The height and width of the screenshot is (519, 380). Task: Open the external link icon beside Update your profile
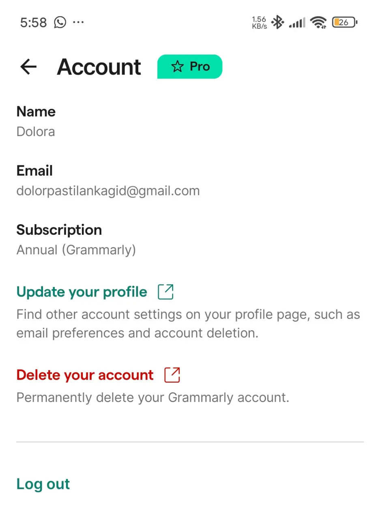(165, 292)
